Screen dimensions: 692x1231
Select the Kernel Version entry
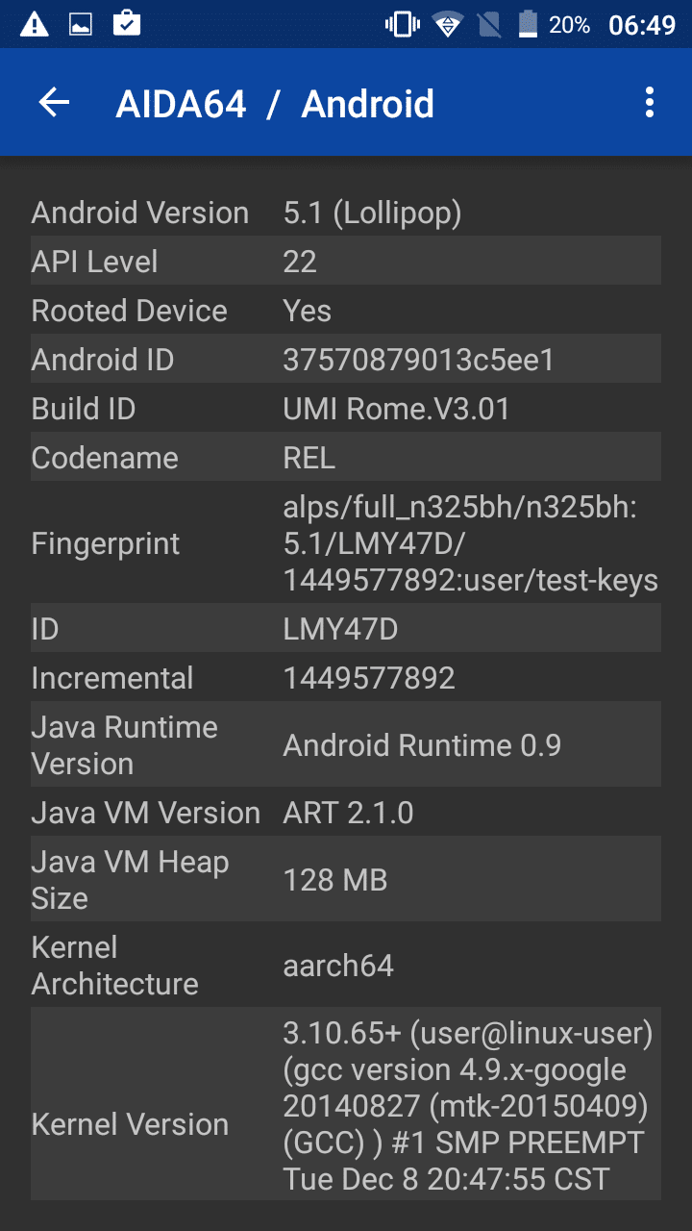pos(345,1104)
